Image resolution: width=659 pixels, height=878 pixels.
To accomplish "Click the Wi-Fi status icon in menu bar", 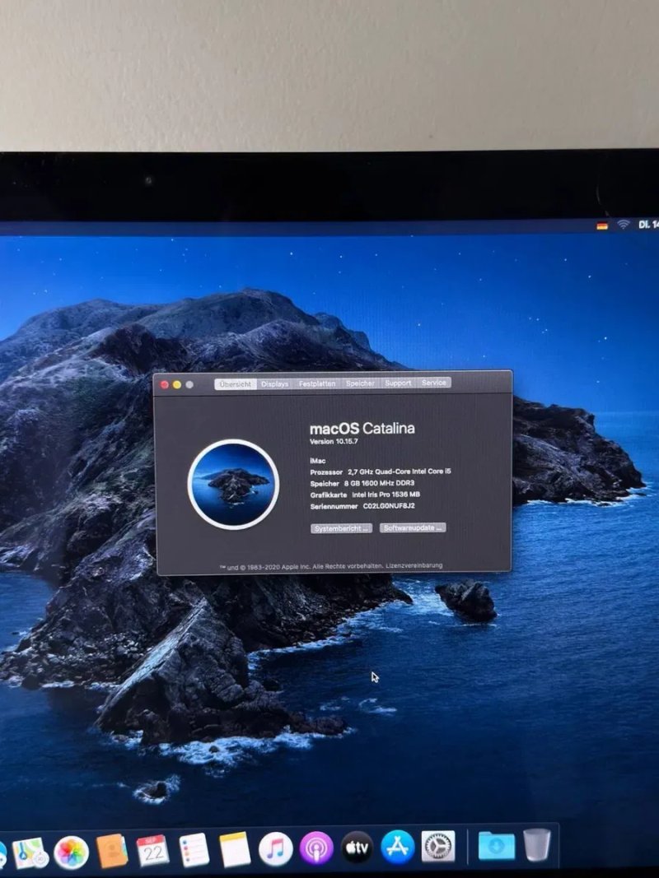I will [623, 225].
